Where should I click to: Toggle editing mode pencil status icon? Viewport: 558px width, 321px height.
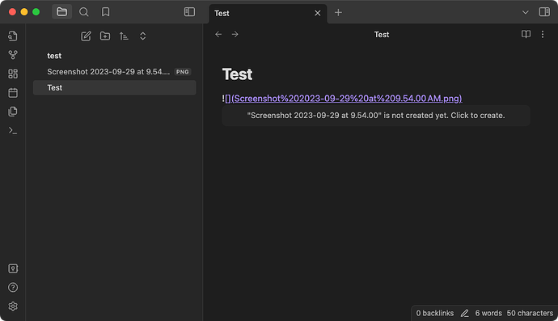(464, 313)
